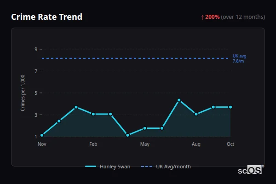Screen dimensions: 276x184
Task: Click the Oct x-axis label
Action: [x=230, y=144]
